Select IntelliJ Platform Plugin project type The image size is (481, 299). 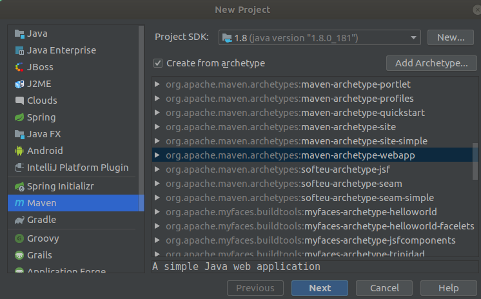tap(77, 168)
